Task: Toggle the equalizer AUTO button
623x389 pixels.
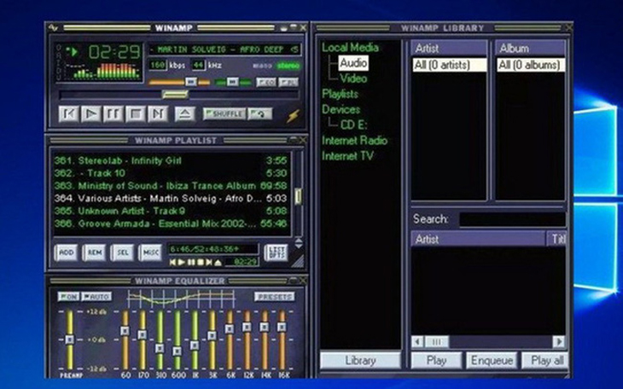Action: [96, 296]
